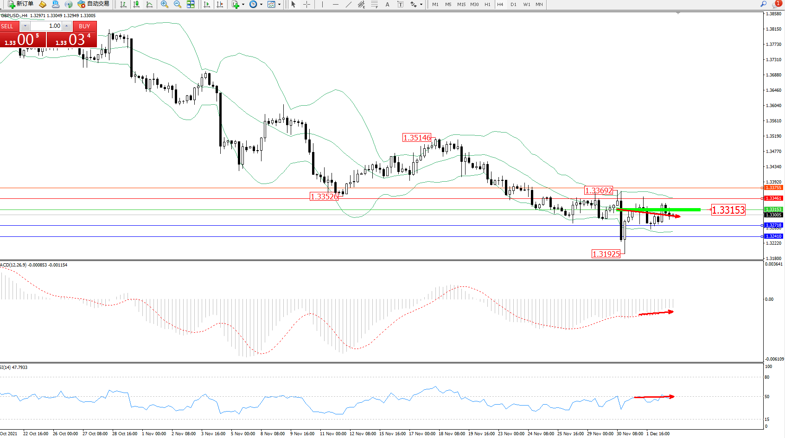Screen dimensions: 785x438
Task: Click the lot volume input field
Action: click(46, 26)
